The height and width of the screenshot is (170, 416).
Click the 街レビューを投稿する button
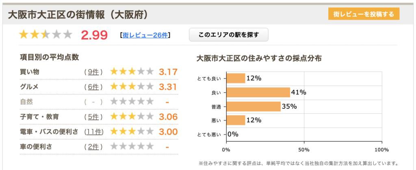[x=364, y=14]
